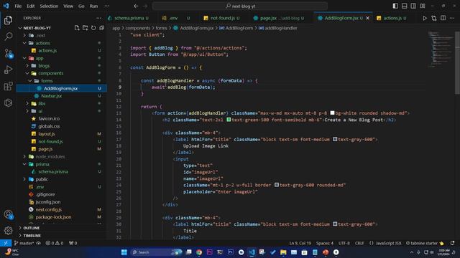Open the Accounts menu icon

point(8,214)
